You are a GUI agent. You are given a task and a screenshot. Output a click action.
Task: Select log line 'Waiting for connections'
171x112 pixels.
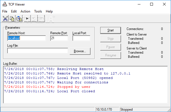[56, 82]
